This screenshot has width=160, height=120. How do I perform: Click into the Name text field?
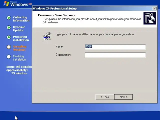coord(115,47)
